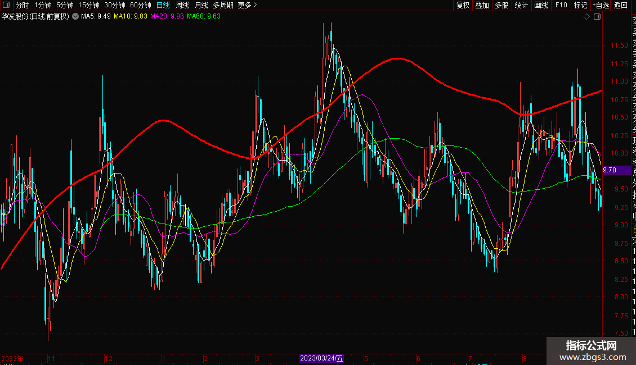Toggle the left sidebar panel icon
This screenshot has height=365, width=636.
pyautogui.click(x=6, y=5)
